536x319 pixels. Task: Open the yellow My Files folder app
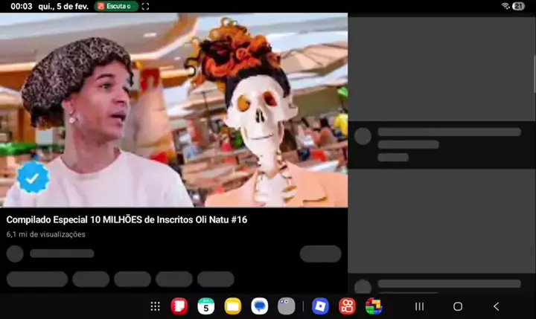coord(233,306)
